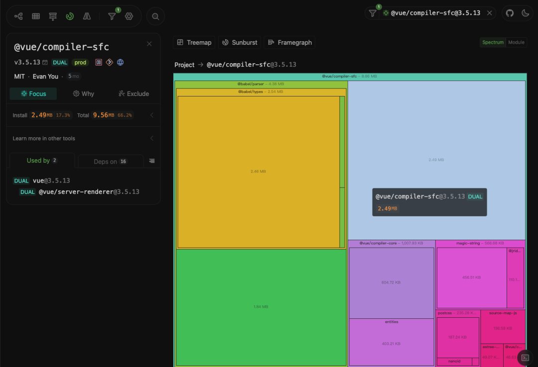Viewport: 538px width, 367px height.
Task: Switch to the Treemap tab
Action: 194,42
